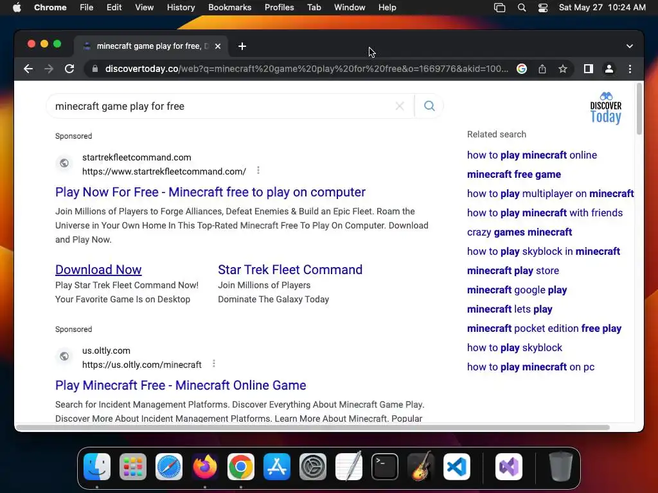Image resolution: width=658 pixels, height=493 pixels.
Task: Click the address bar URL
Action: click(x=307, y=69)
